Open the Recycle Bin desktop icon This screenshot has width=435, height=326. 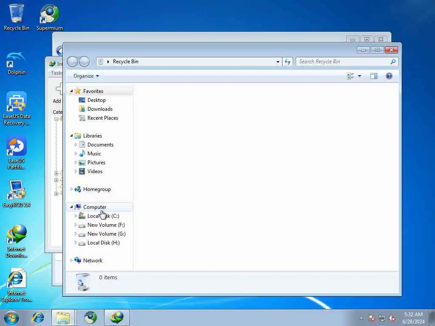[17, 17]
